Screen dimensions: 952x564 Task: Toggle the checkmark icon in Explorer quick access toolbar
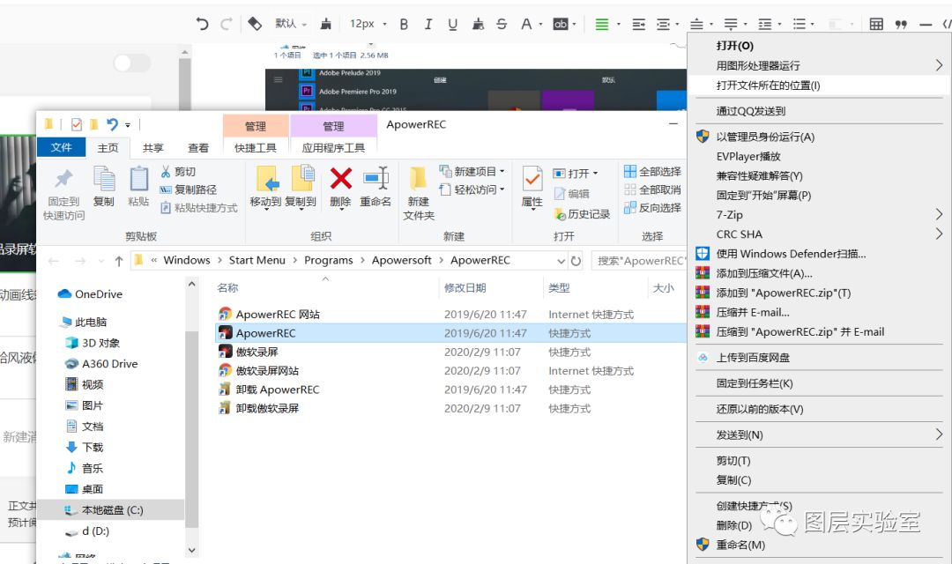point(77,124)
